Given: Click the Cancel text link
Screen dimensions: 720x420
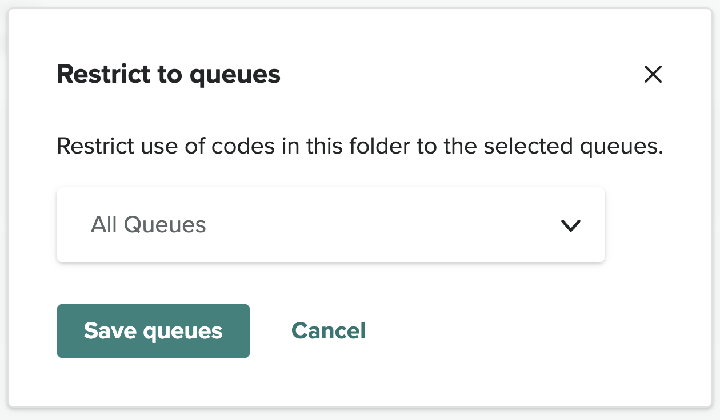Looking at the screenshot, I should click(x=329, y=331).
